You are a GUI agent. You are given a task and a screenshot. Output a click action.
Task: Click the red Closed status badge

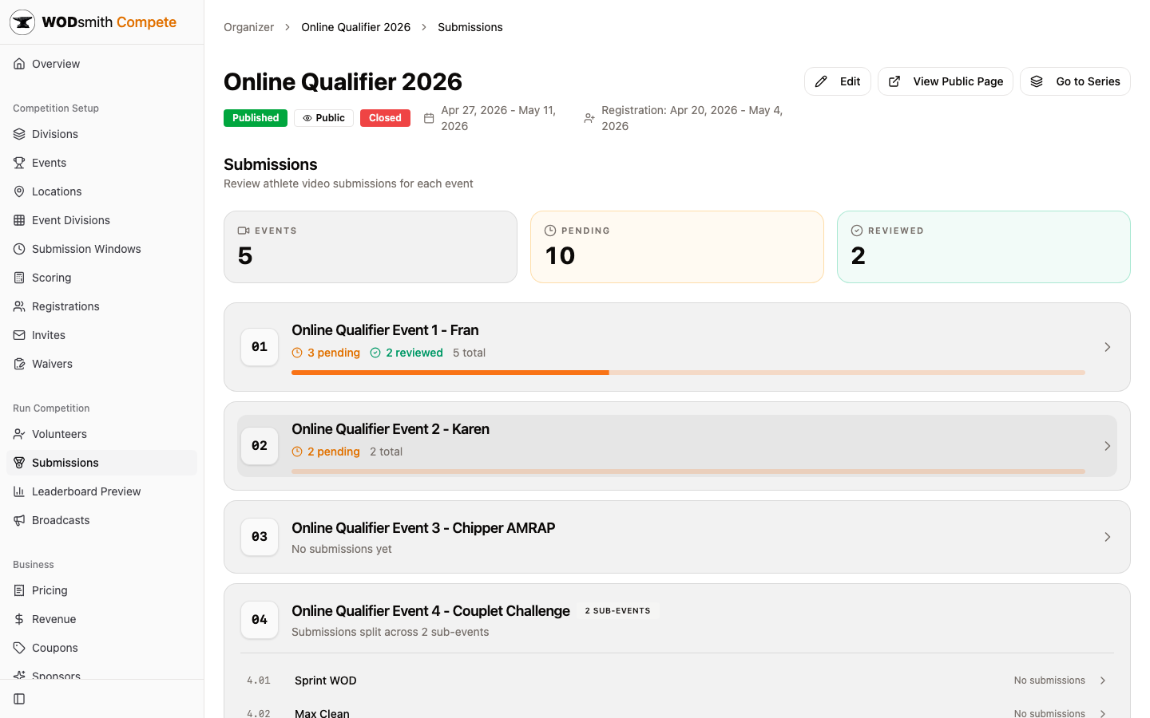point(385,118)
